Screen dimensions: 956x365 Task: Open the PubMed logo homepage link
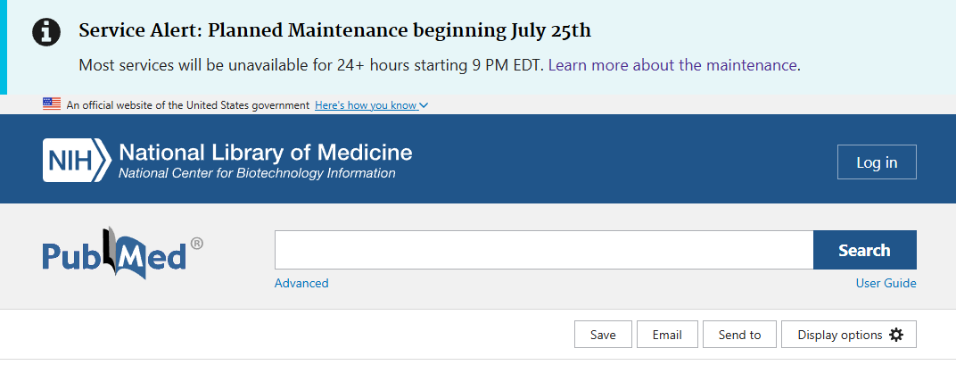pos(122,253)
